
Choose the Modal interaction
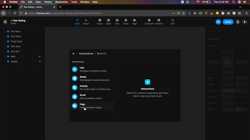coord(92,79)
